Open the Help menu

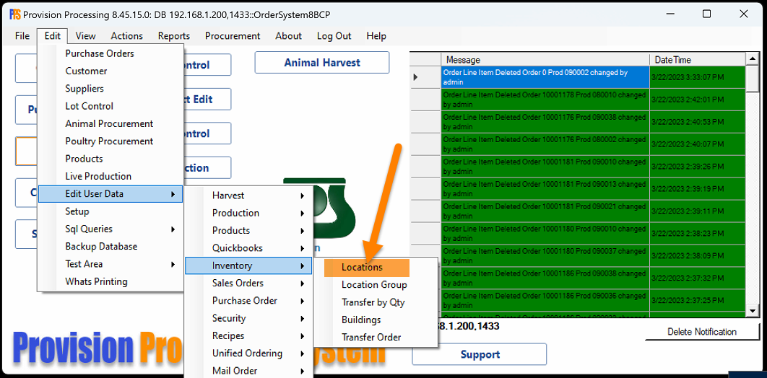[x=376, y=35]
